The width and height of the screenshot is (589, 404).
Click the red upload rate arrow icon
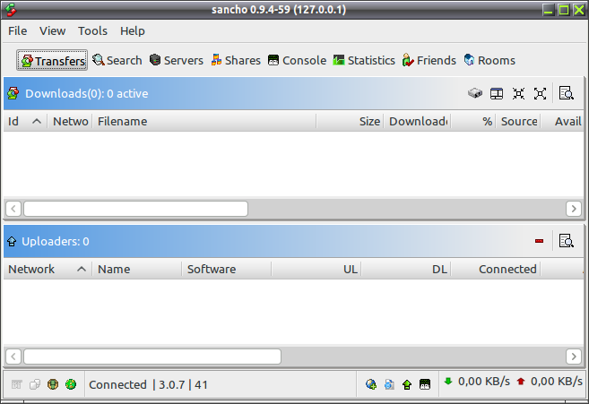coord(521,382)
